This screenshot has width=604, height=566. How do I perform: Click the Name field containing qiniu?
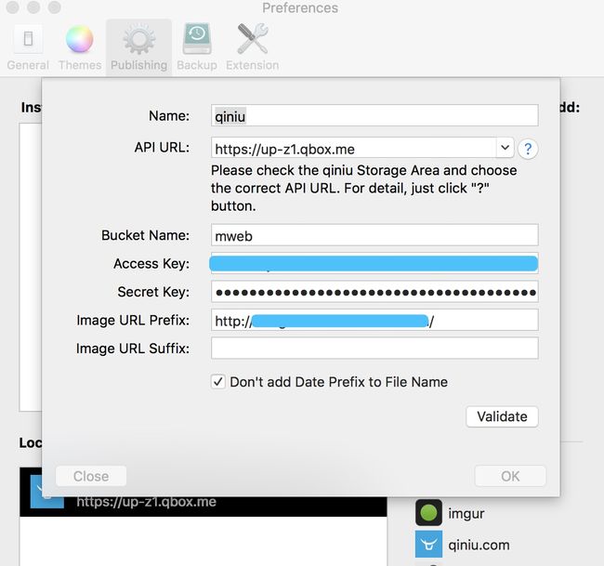[x=374, y=115]
